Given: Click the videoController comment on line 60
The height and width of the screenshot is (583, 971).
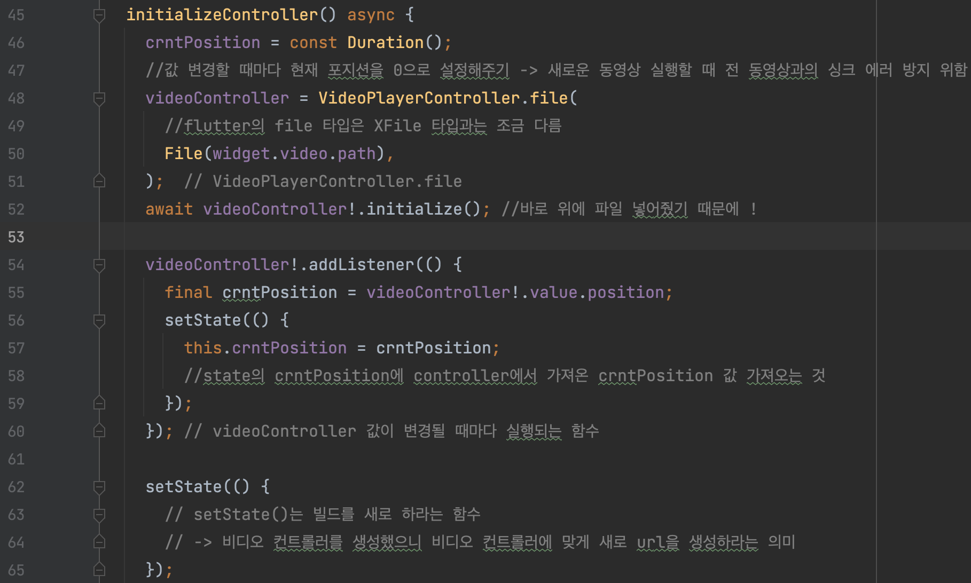Looking at the screenshot, I should click(x=391, y=431).
